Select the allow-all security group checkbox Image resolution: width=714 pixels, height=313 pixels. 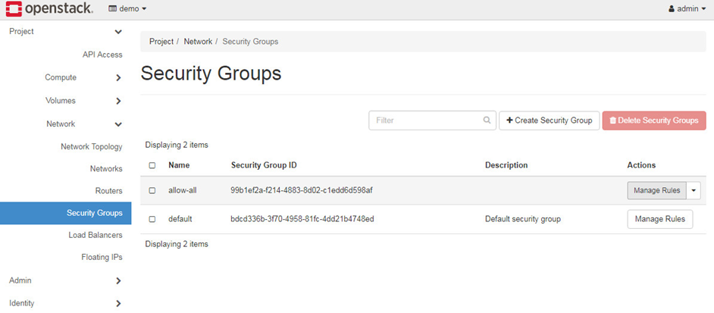coord(152,190)
